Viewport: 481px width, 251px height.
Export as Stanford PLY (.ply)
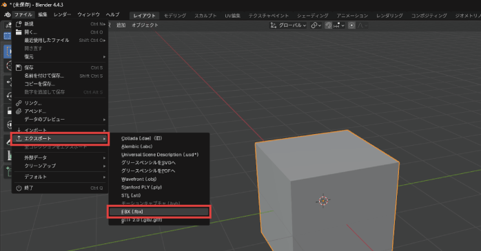click(159, 187)
